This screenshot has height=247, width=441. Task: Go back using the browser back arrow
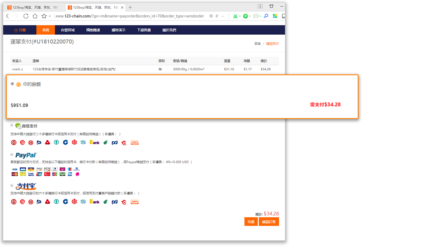[8, 16]
